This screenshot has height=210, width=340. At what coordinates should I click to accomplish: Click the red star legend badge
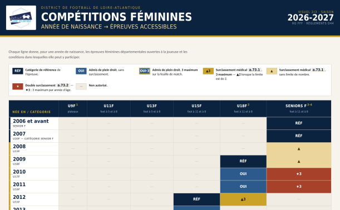coord(18,87)
